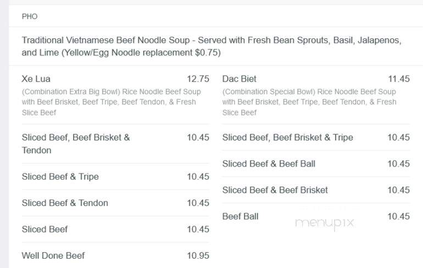Click the Traditional Vietnamese Beef Noodle Soup description
This screenshot has width=423, height=268.
(x=211, y=46)
